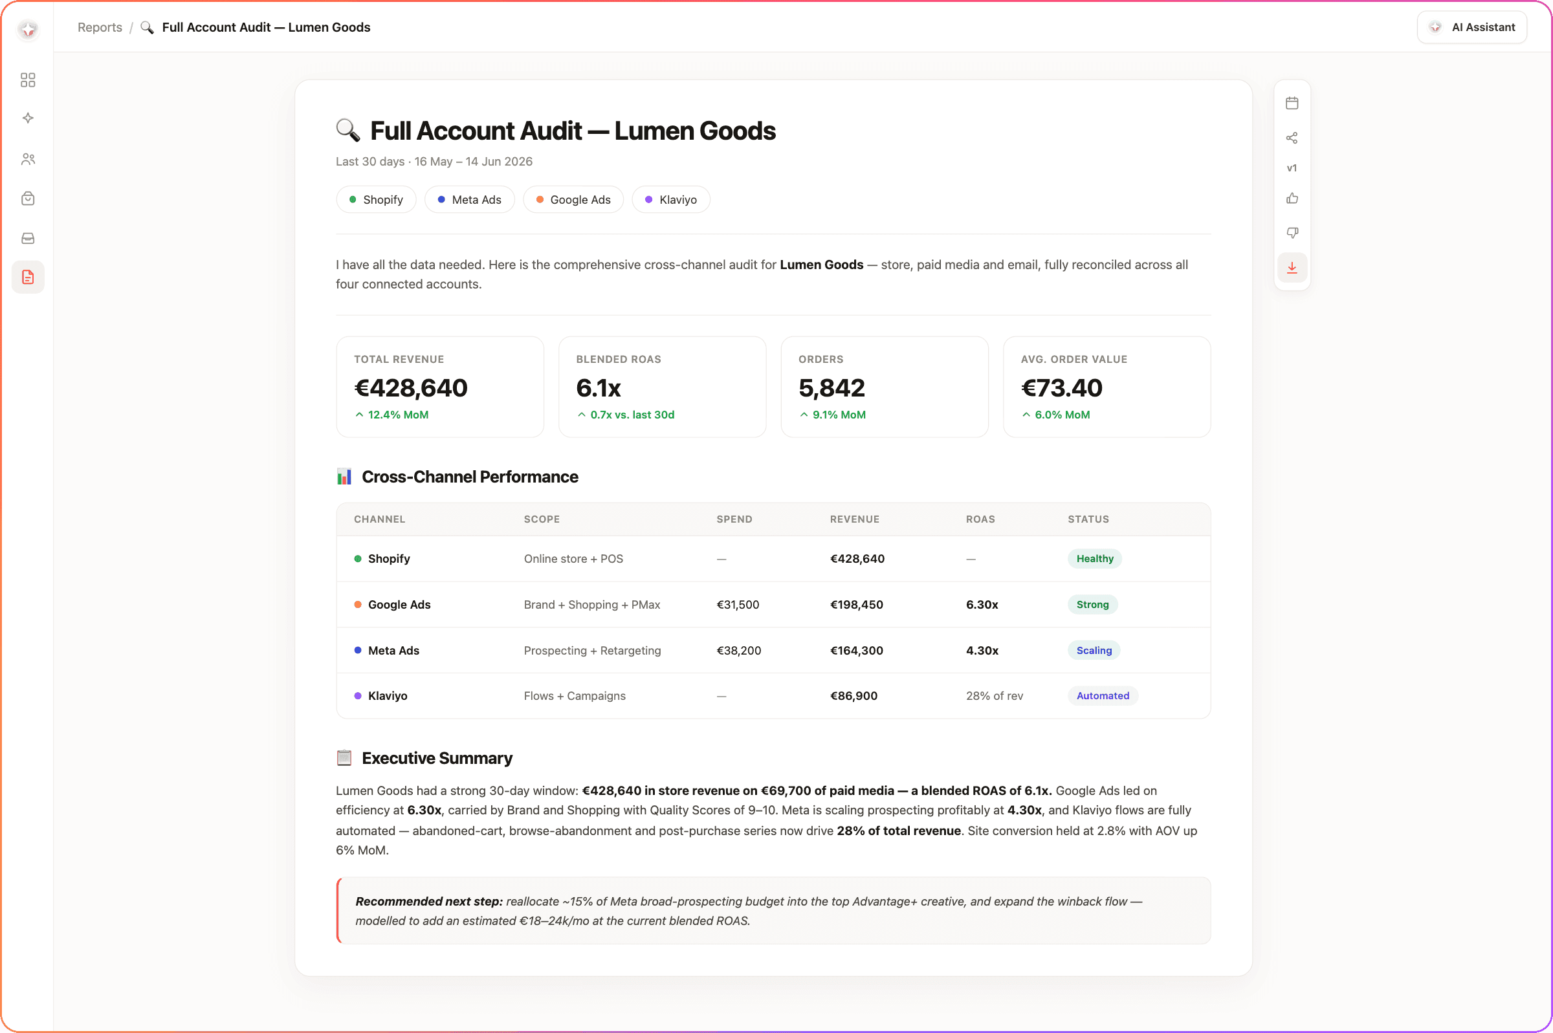1553x1033 pixels.
Task: Select the Meta Ads row in channel table
Action: (773, 650)
